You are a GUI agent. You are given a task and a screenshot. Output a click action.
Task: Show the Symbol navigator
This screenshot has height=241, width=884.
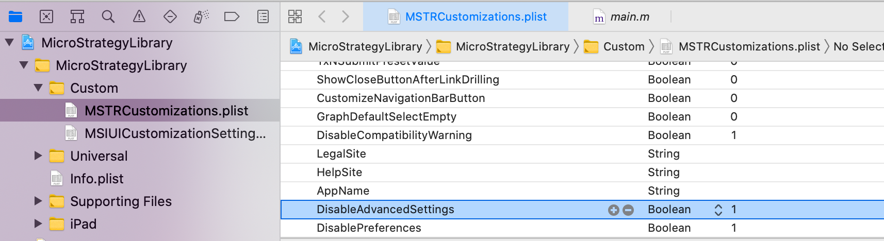(x=77, y=16)
